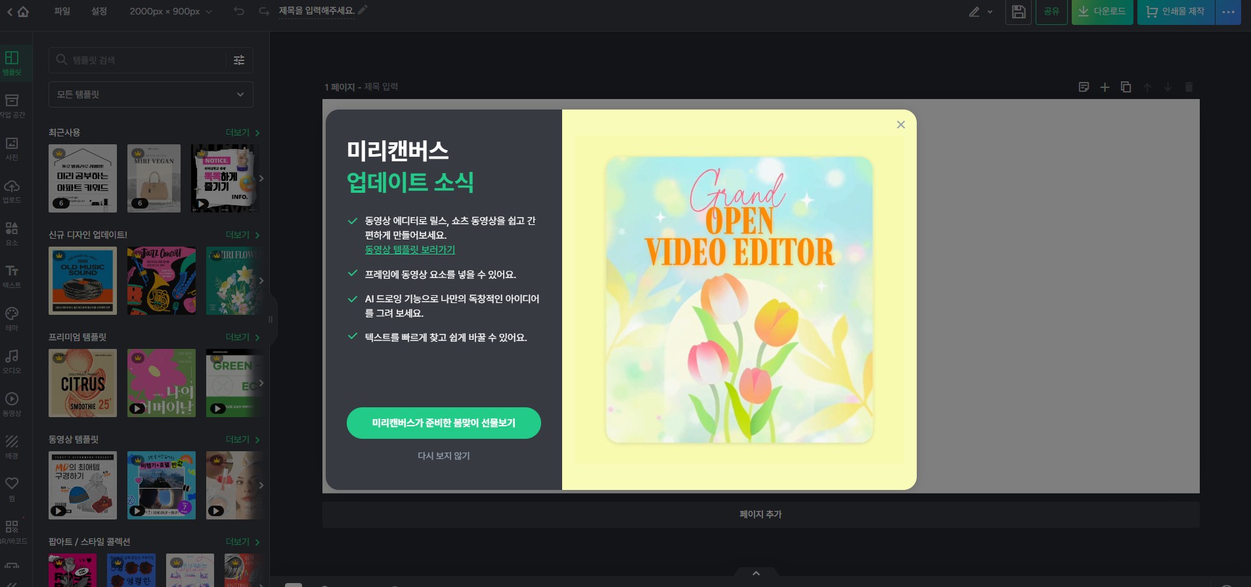Image resolution: width=1251 pixels, height=587 pixels.
Task: Open the 파일 menu
Action: click(62, 11)
